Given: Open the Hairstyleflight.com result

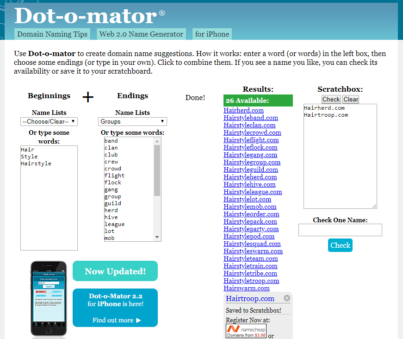Looking at the screenshot, I should (x=251, y=140).
